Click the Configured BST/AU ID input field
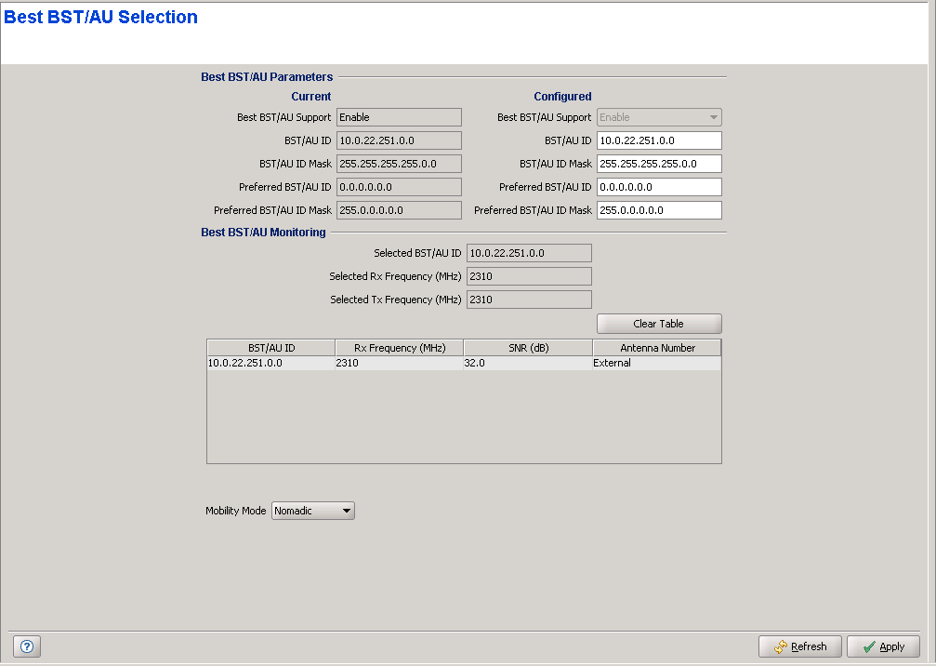This screenshot has width=936, height=666. point(659,140)
